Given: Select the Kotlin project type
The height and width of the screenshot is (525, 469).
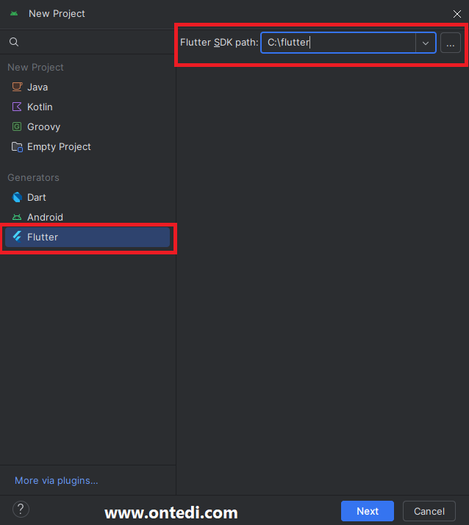Looking at the screenshot, I should click(x=87, y=107).
